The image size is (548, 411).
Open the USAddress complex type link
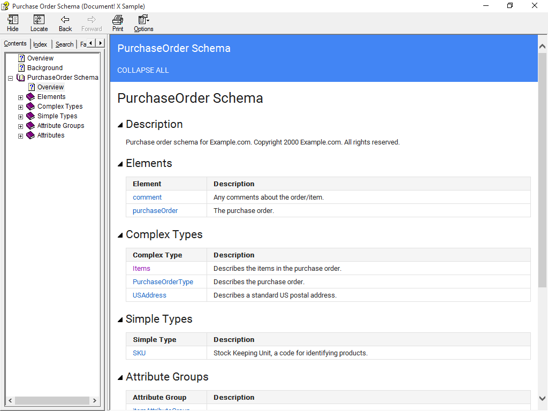click(149, 295)
